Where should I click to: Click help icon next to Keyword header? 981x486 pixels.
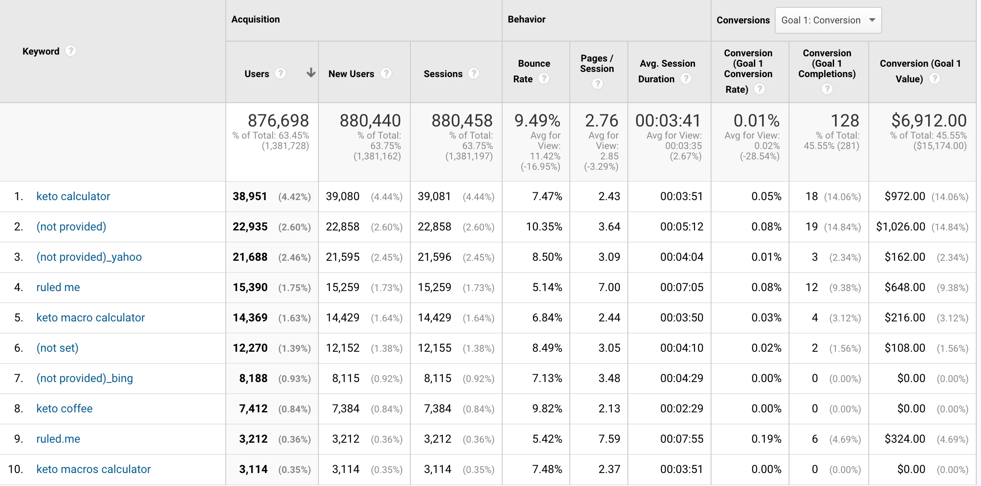(71, 51)
